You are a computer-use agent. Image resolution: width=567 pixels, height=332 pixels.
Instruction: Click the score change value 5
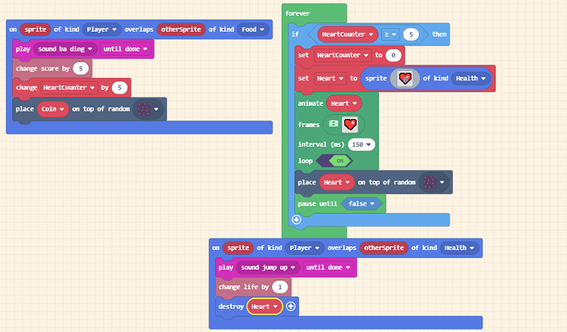(81, 69)
